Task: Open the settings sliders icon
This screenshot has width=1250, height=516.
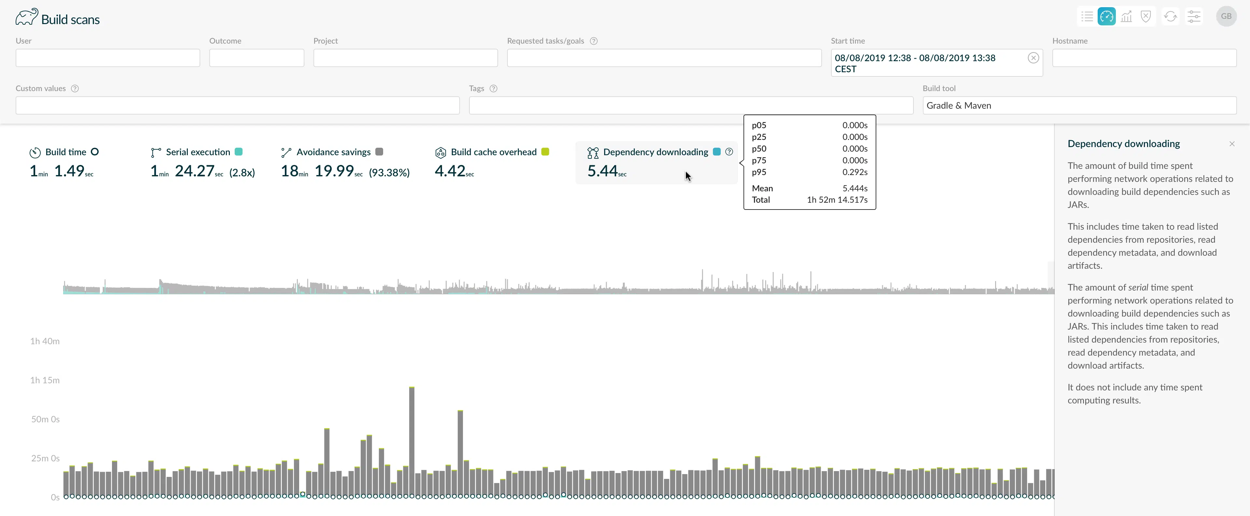Action: tap(1194, 17)
